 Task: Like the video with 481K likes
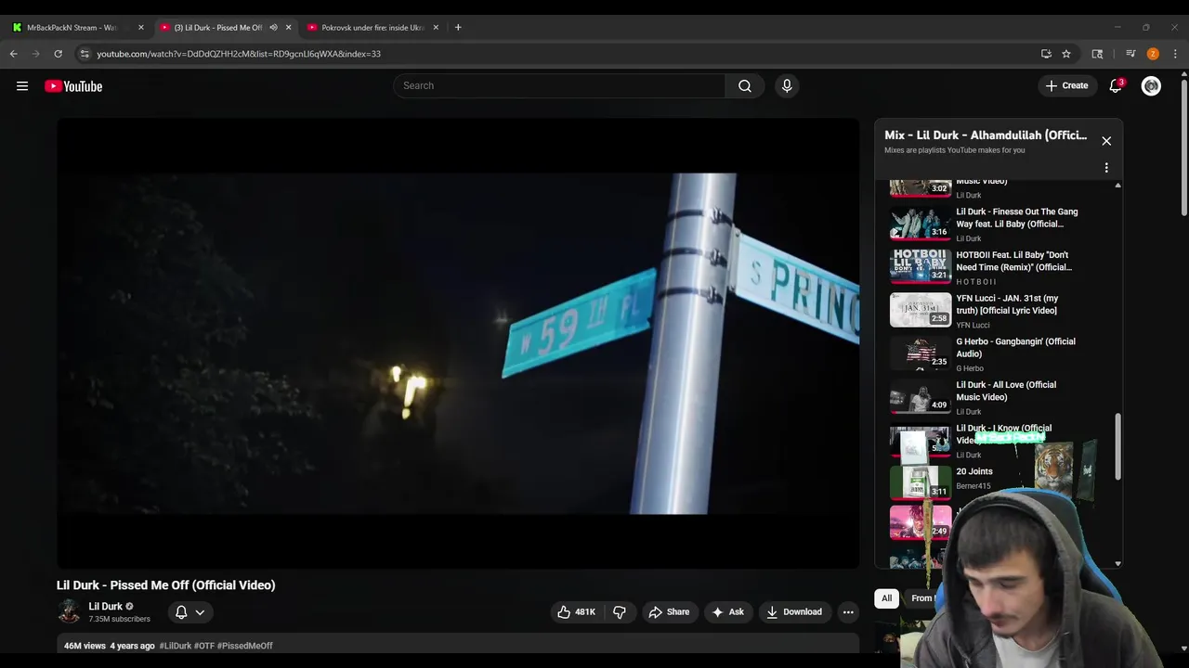(x=577, y=612)
